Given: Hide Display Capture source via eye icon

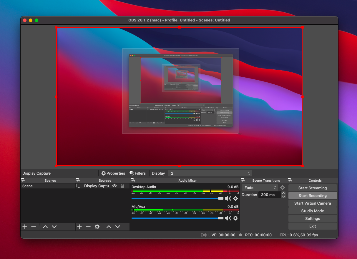Looking at the screenshot, I should [x=114, y=186].
